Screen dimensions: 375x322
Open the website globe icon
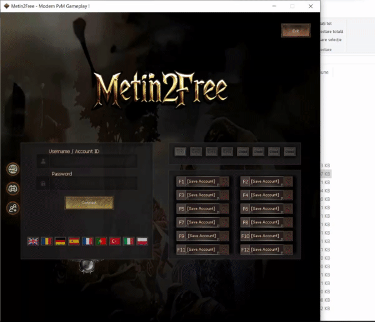tap(12, 169)
